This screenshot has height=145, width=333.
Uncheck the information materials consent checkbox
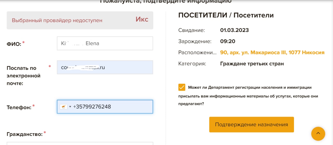pyautogui.click(x=182, y=87)
